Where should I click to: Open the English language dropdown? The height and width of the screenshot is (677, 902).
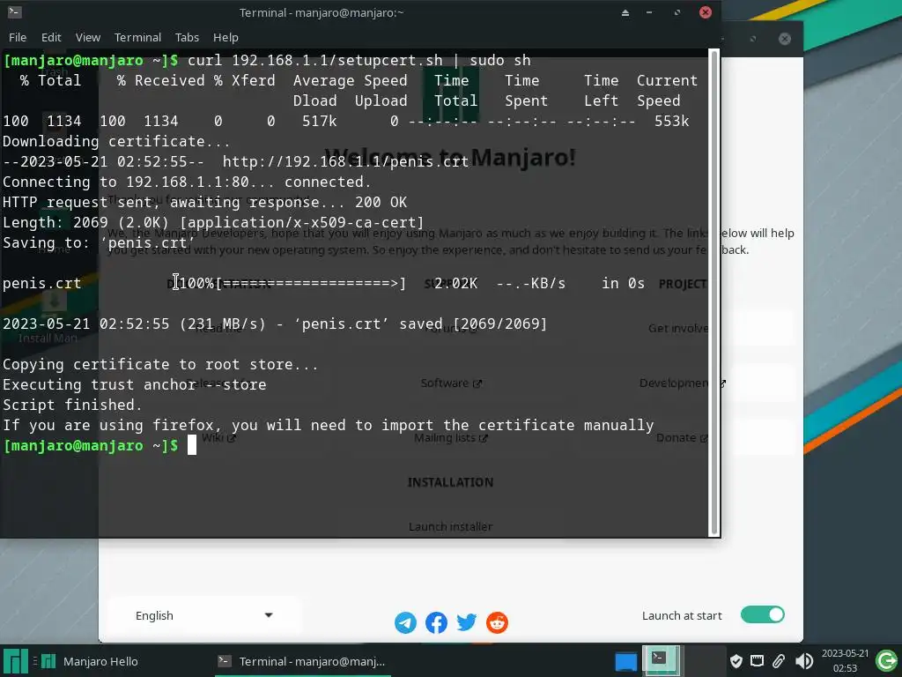point(203,615)
